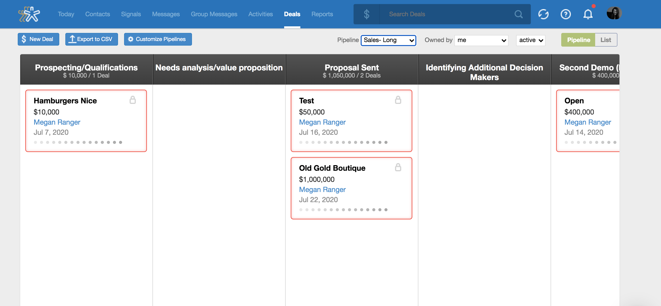The image size is (661, 306).
Task: Open the Search Deals dollar filter icon
Action: [x=366, y=14]
